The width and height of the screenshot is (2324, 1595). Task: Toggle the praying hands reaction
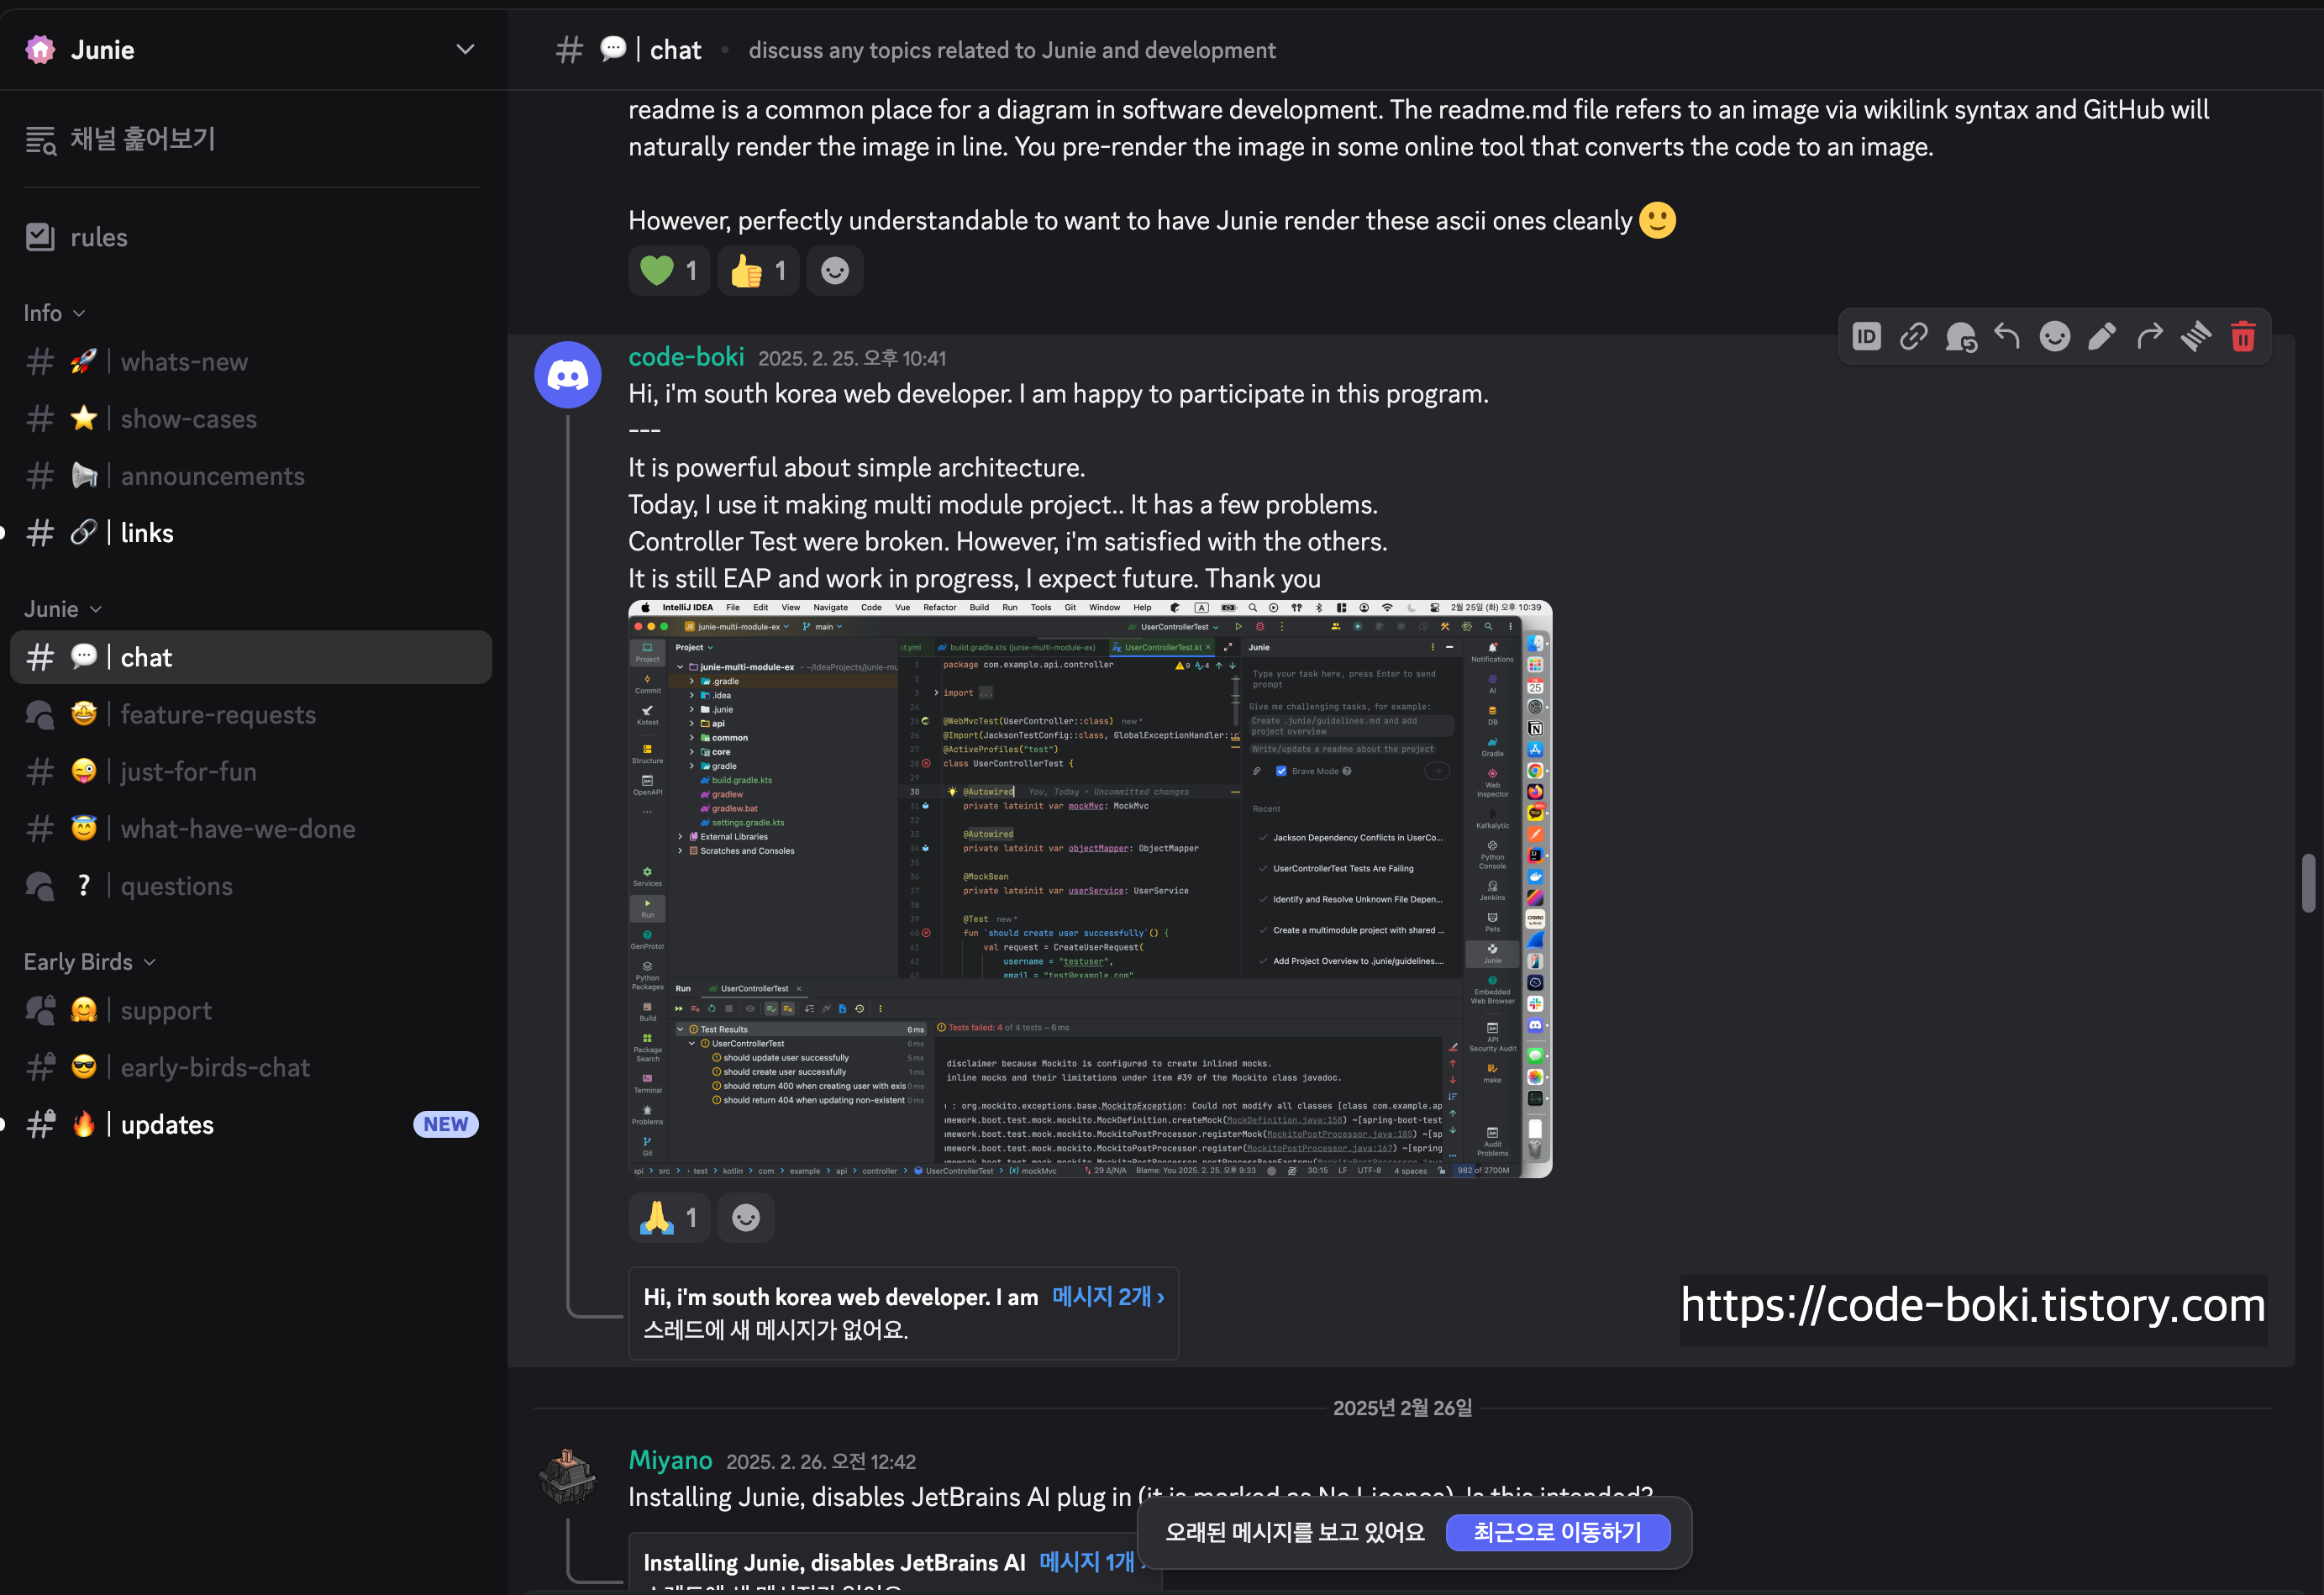coord(669,1218)
